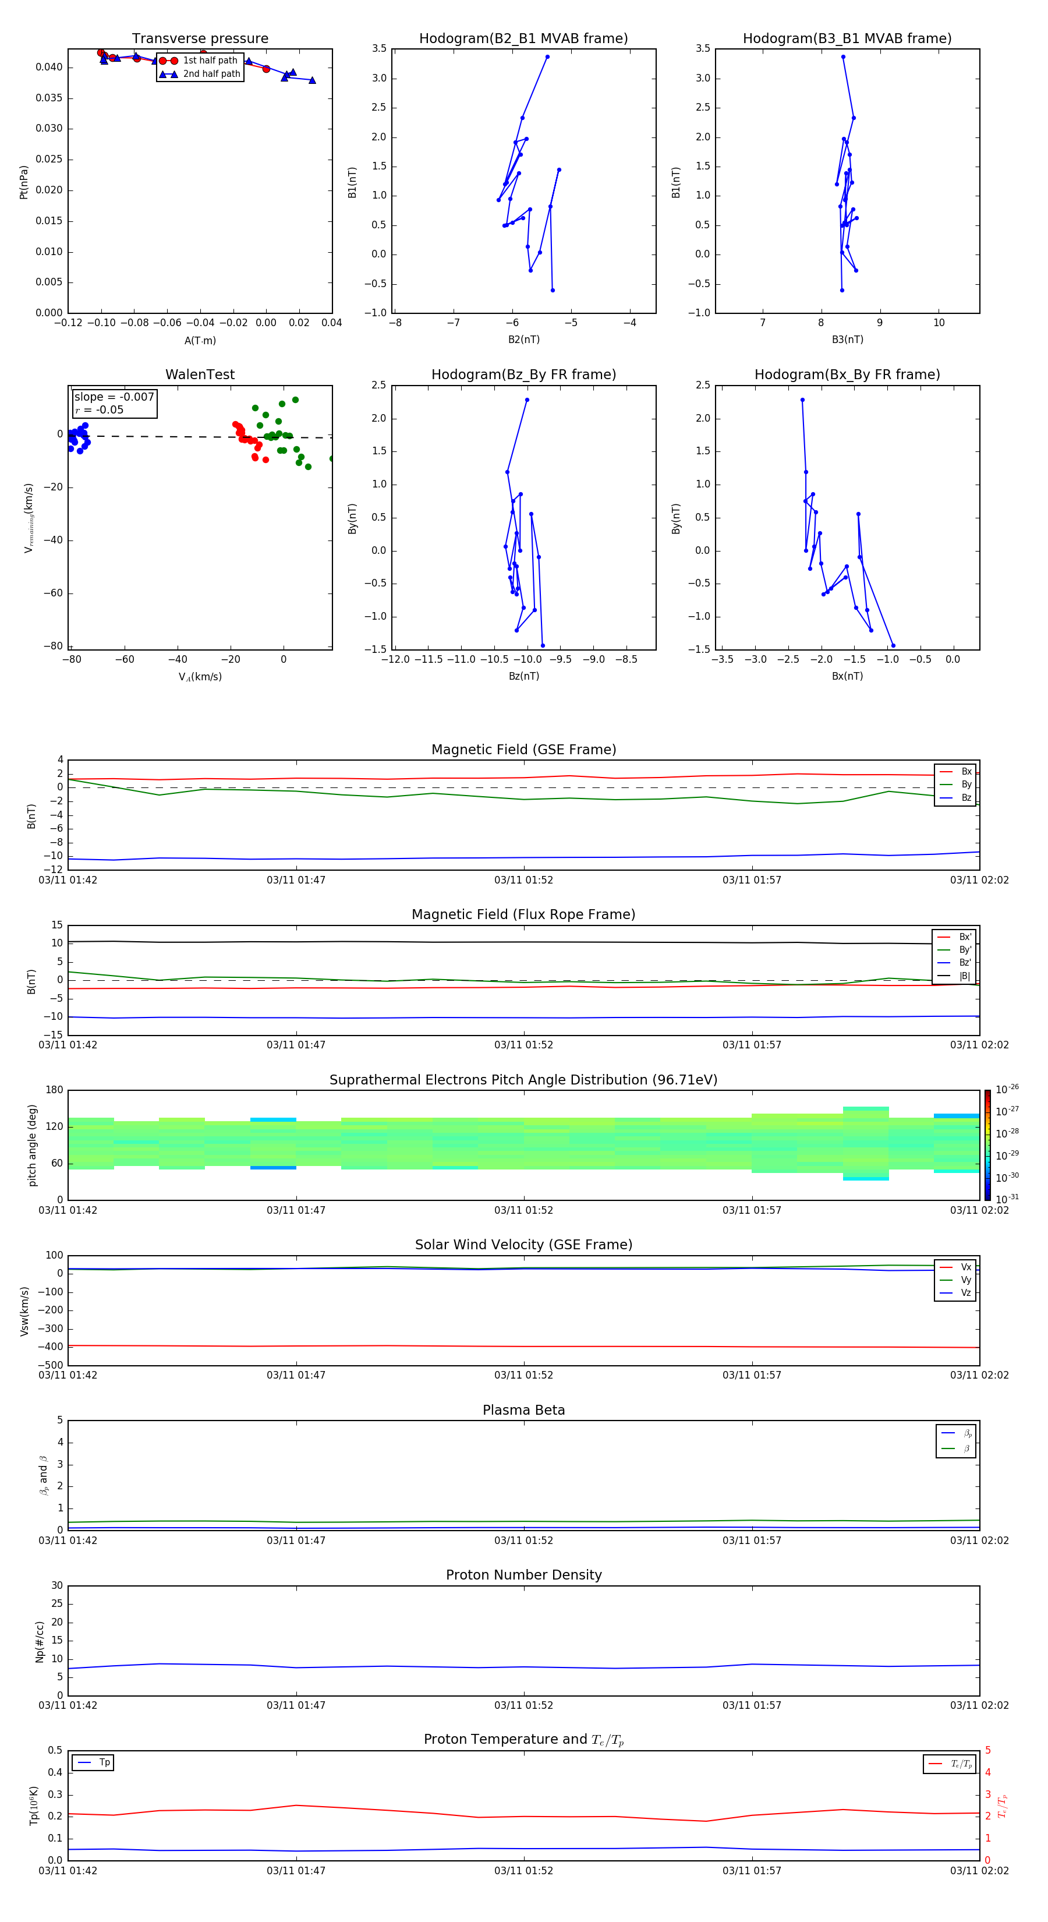Select the Vy entry in velocity legend
Screen dimensions: 1048x1922
pyautogui.click(x=955, y=1280)
